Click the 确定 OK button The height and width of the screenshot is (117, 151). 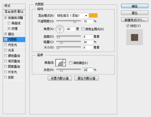tap(135, 6)
